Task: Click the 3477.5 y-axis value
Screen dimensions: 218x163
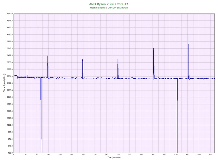Action: tap(10, 56)
